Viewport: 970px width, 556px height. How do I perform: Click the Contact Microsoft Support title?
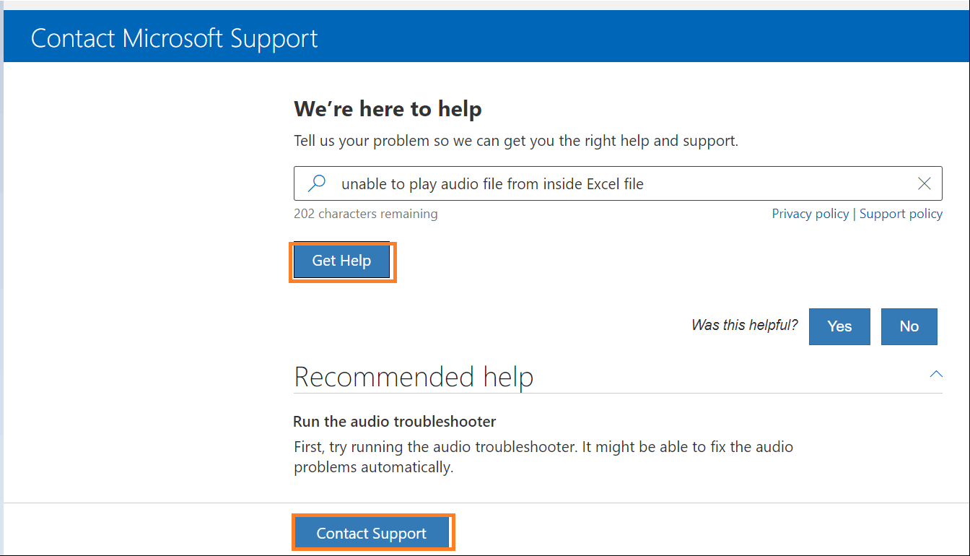pyautogui.click(x=174, y=38)
